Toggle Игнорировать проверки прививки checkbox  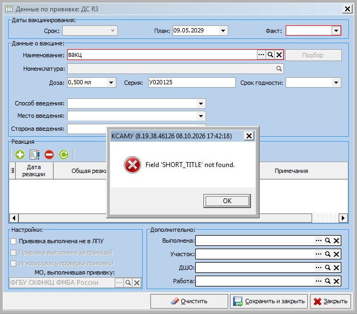tap(14, 264)
